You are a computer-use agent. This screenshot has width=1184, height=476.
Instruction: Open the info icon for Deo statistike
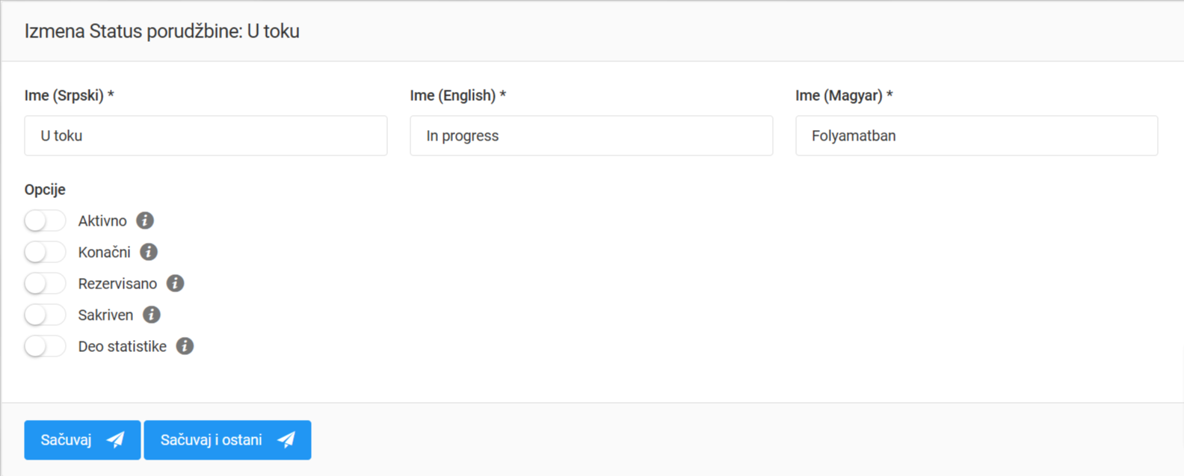coord(185,346)
